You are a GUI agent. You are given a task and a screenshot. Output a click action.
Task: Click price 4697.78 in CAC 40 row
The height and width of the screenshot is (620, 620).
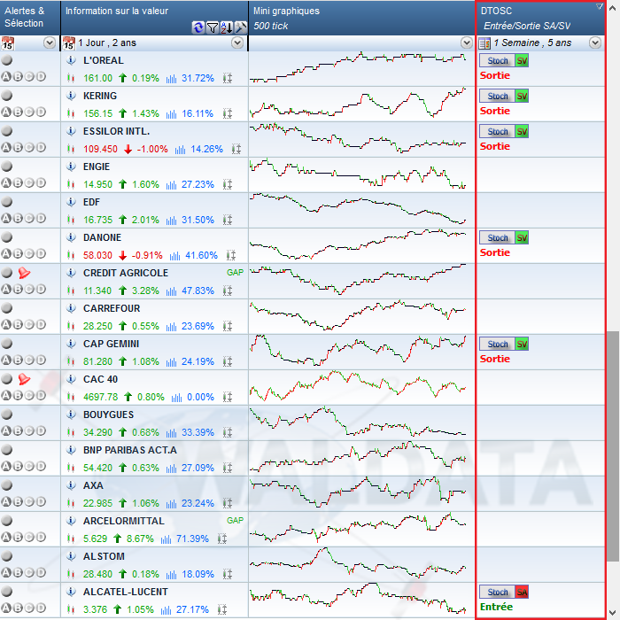100,397
